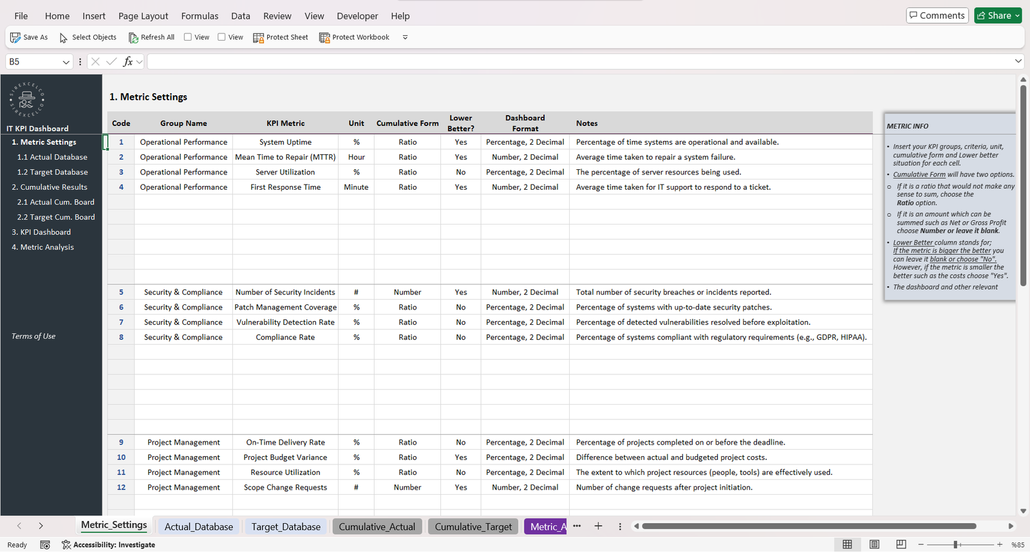Click the Share button
Viewport: 1030px width, 552px height.
click(x=997, y=15)
